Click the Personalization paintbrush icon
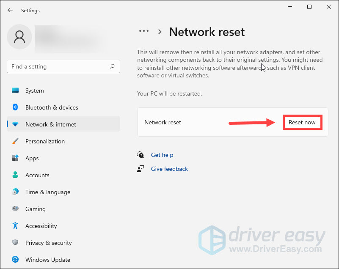The width and height of the screenshot is (339, 269). coord(16,141)
